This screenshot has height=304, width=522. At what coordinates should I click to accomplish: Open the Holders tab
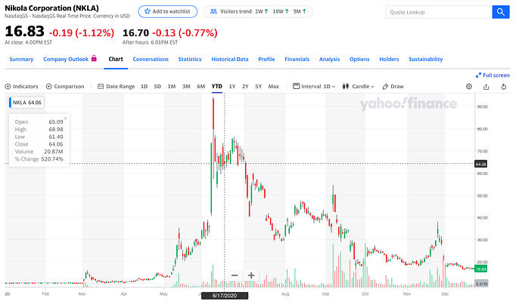pos(389,59)
